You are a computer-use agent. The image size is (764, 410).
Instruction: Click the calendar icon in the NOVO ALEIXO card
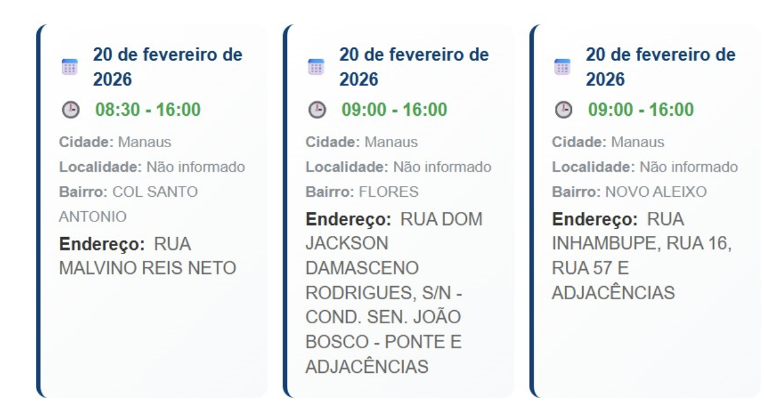[562, 67]
